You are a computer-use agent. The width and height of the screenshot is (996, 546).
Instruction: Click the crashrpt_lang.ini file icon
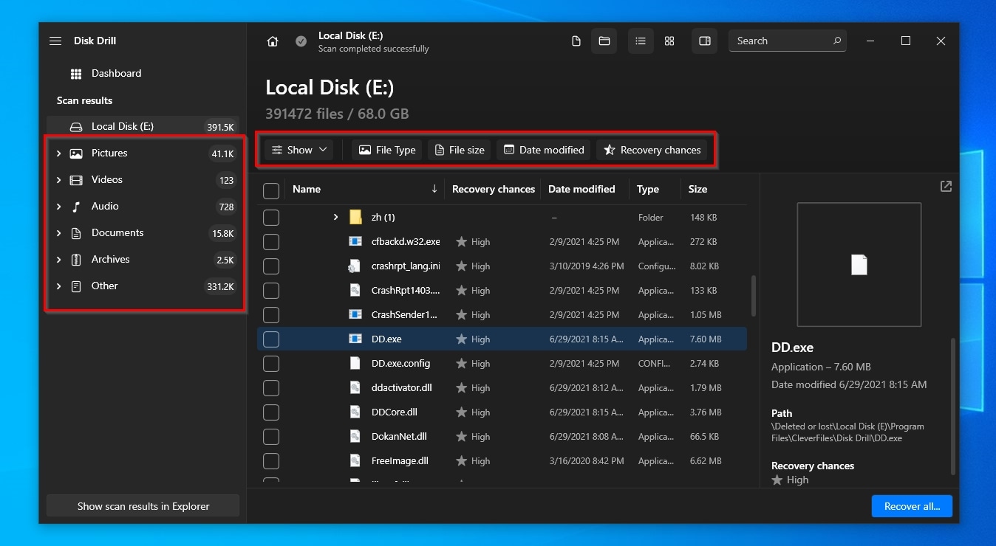pos(355,266)
